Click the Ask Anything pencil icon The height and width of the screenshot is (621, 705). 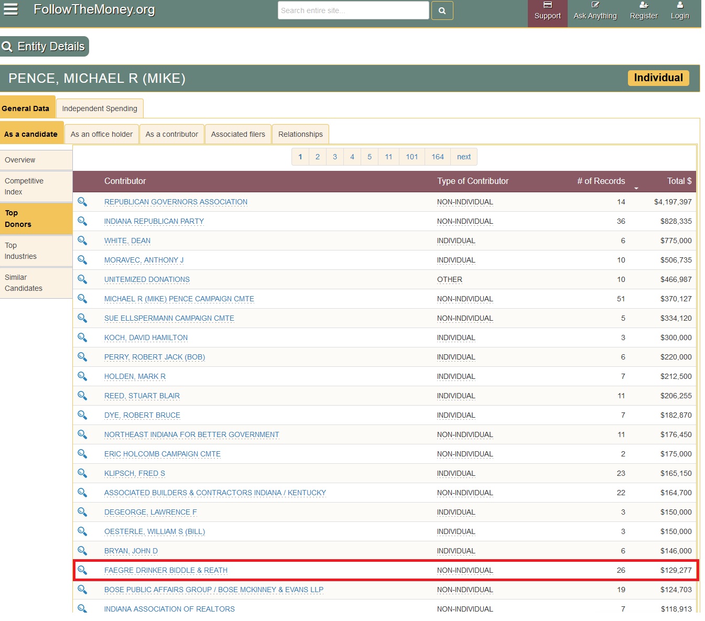tap(595, 5)
